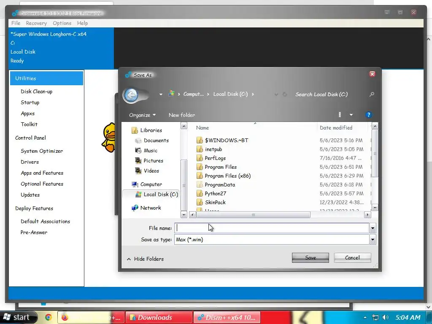Select the PerfLogs folder
This screenshot has width=432, height=324.
click(211, 158)
